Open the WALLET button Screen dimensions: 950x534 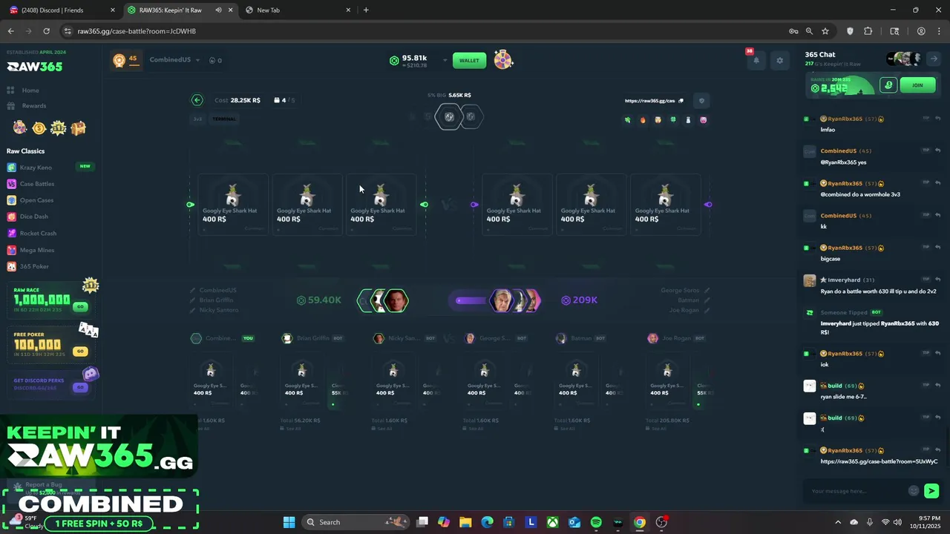click(469, 61)
